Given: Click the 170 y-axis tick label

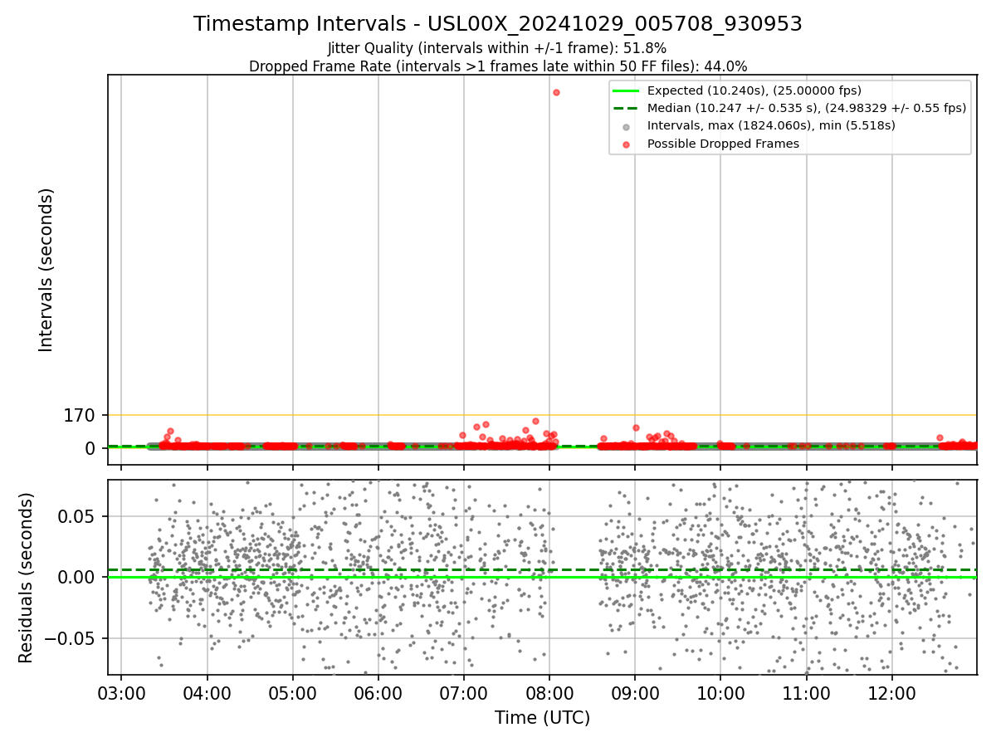Looking at the screenshot, I should (80, 415).
